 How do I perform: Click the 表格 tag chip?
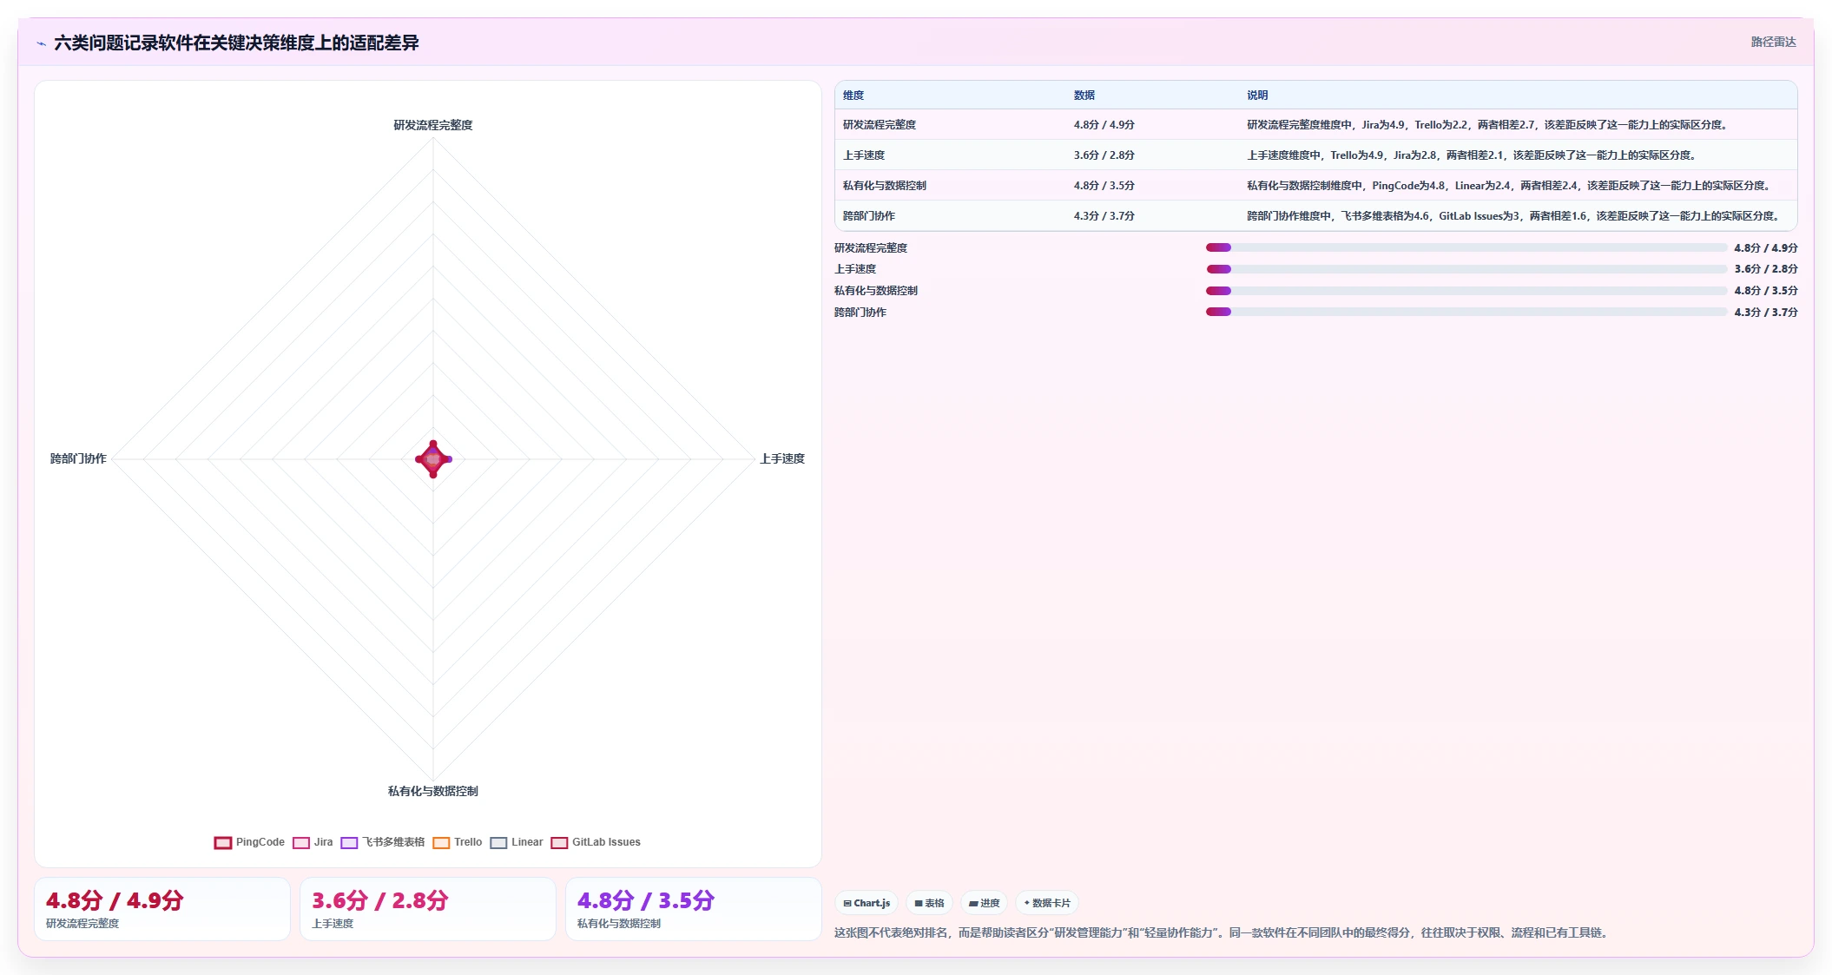(x=929, y=903)
